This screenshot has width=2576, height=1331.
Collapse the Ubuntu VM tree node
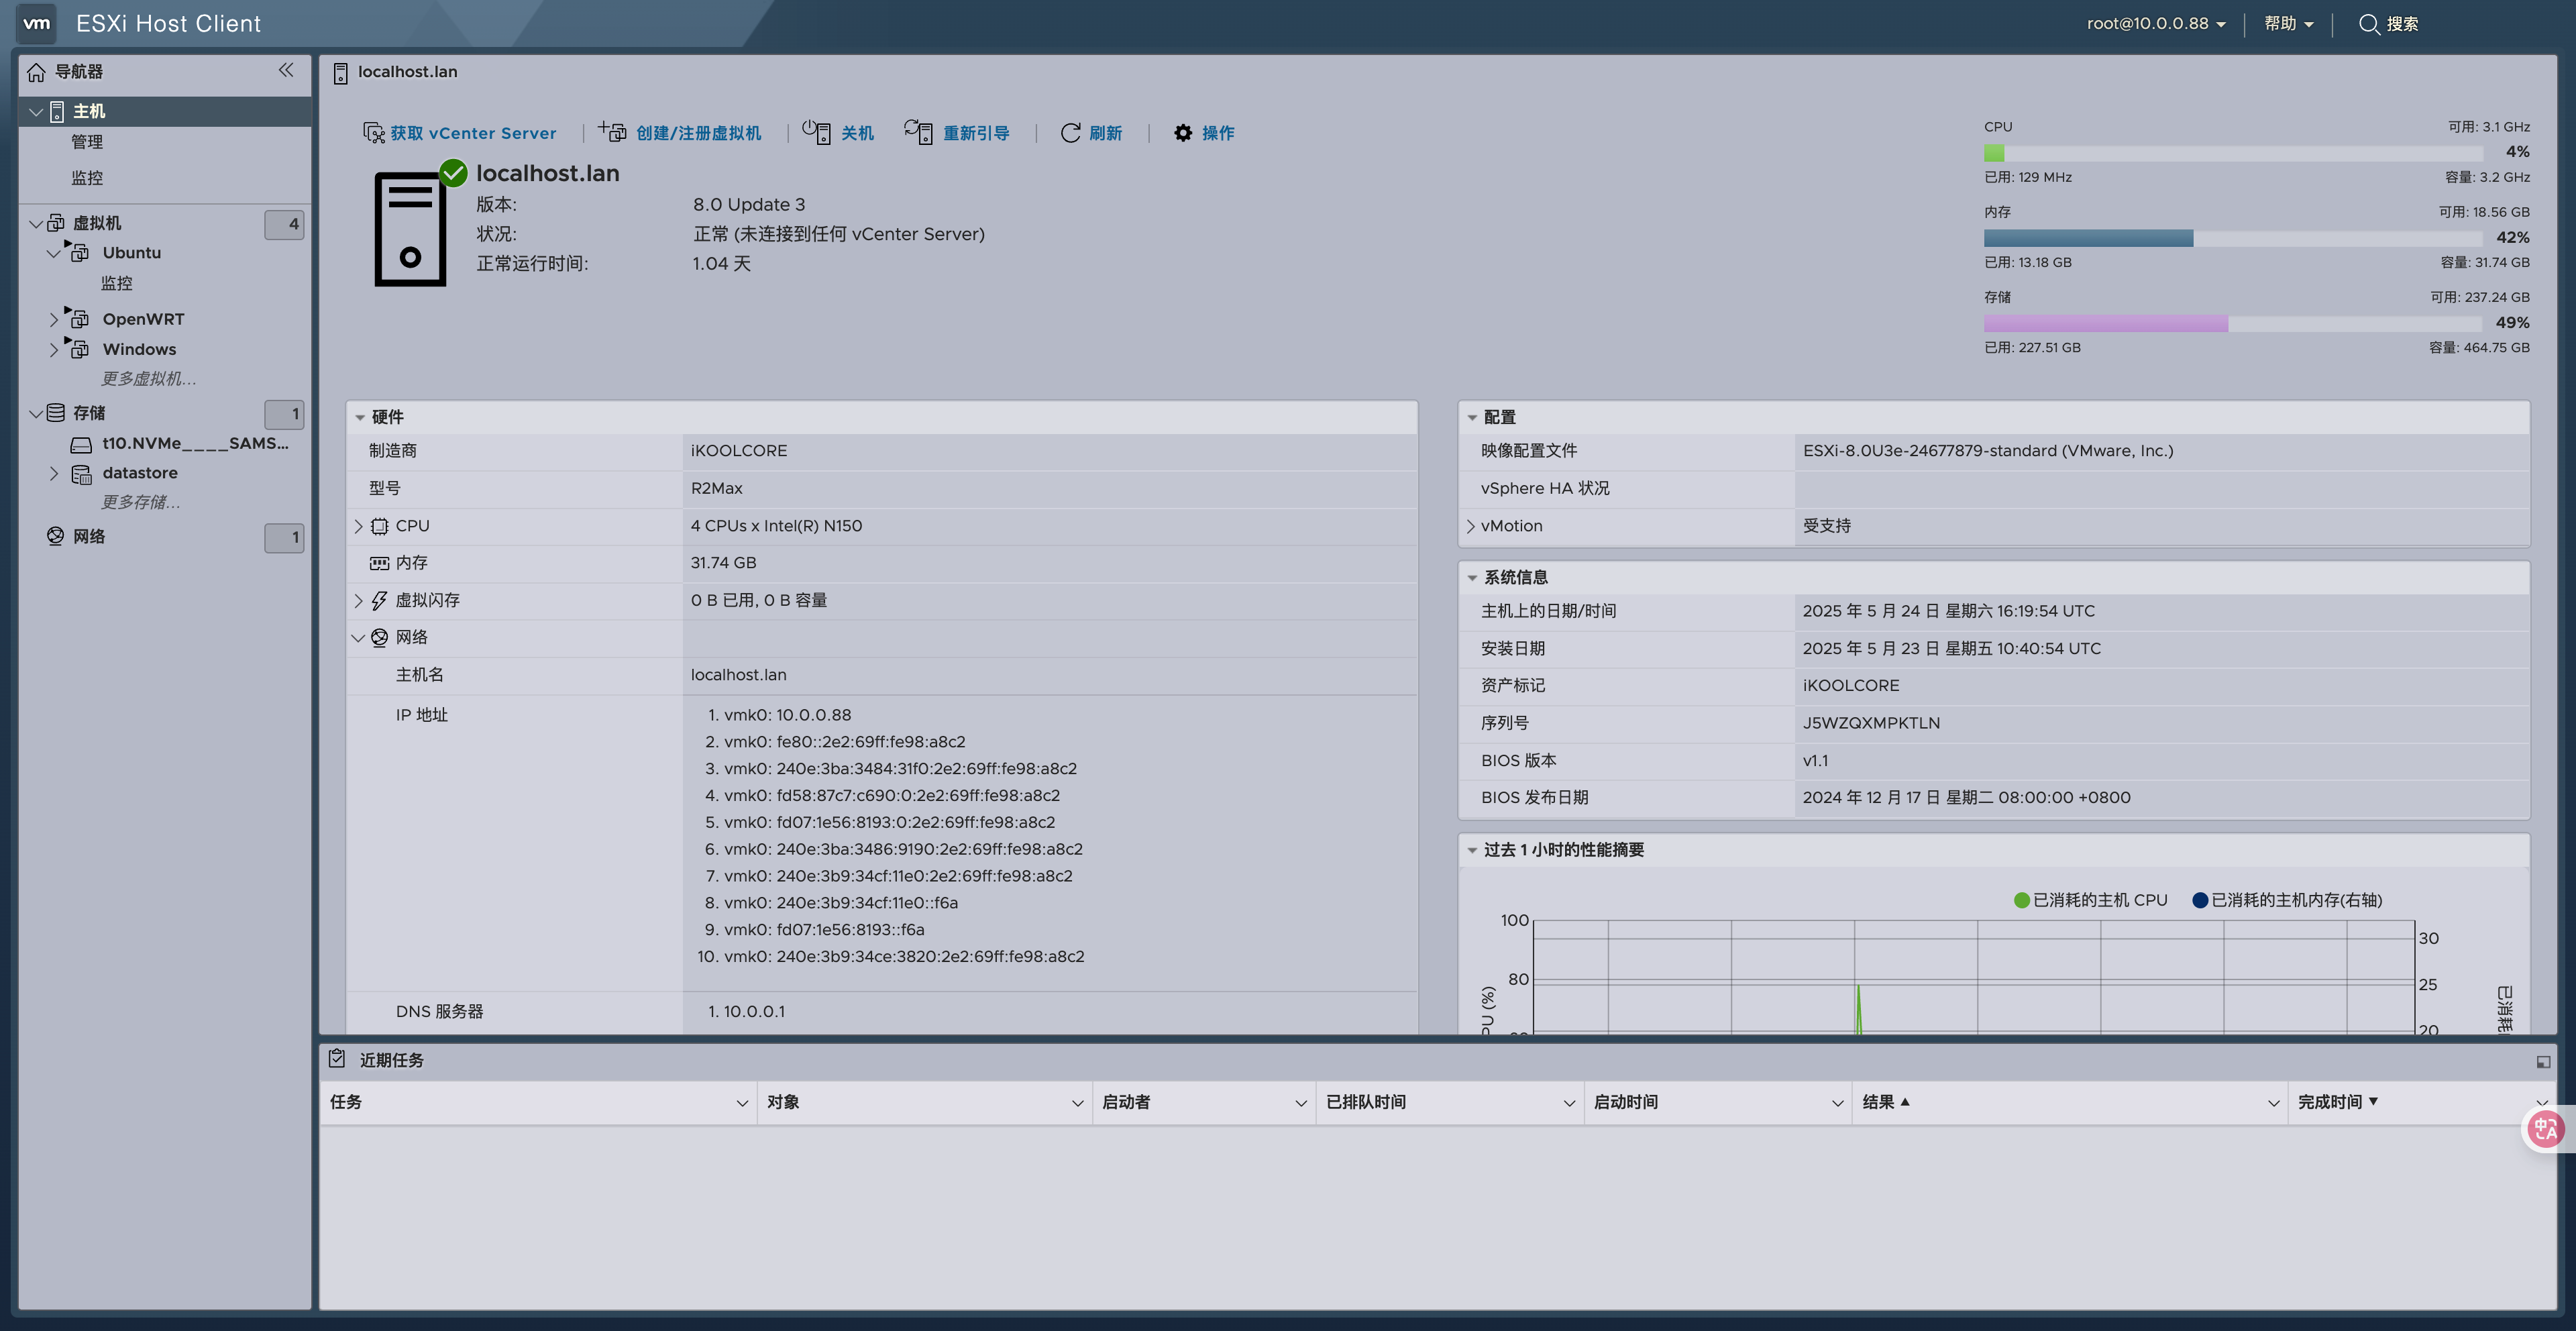point(54,253)
